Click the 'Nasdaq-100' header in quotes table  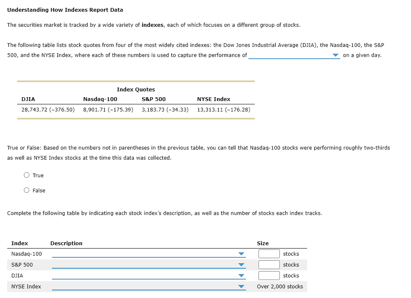100,99
